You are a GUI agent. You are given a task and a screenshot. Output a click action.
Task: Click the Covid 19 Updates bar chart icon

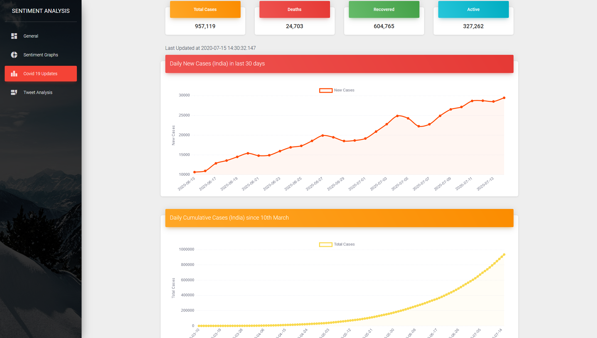tap(14, 74)
